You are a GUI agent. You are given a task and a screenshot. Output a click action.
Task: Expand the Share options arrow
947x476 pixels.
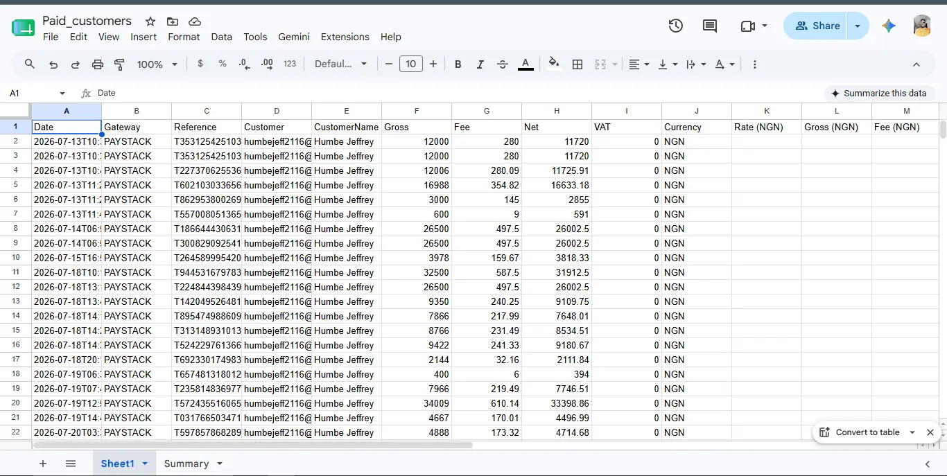point(858,26)
